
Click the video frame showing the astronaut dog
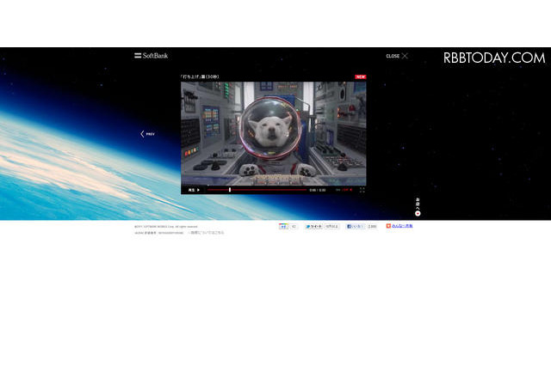(274, 133)
